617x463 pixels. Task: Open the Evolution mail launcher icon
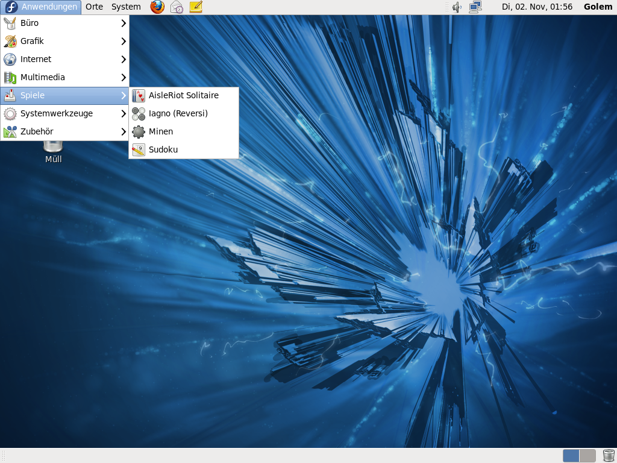tap(177, 7)
